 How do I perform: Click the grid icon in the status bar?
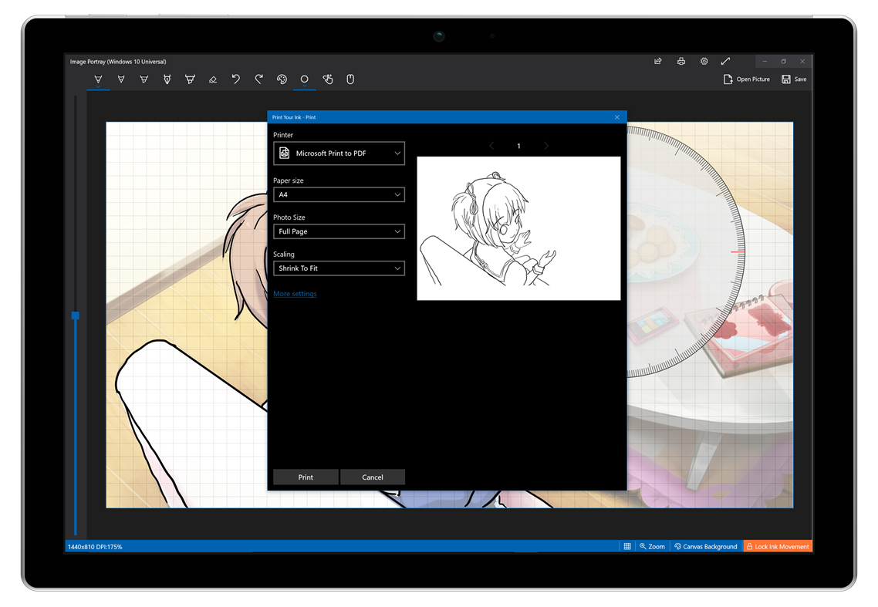pos(627,546)
